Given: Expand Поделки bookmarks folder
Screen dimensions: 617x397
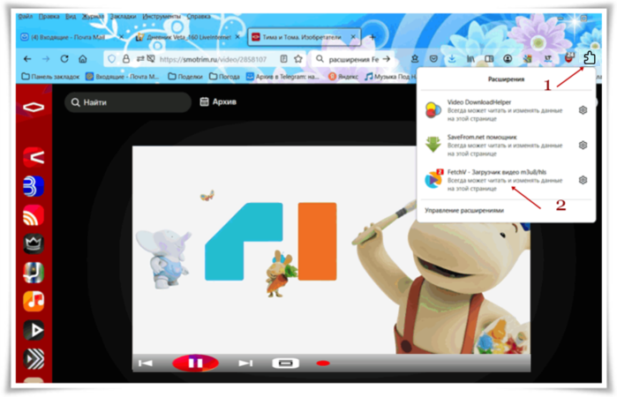Looking at the screenshot, I should 185,77.
